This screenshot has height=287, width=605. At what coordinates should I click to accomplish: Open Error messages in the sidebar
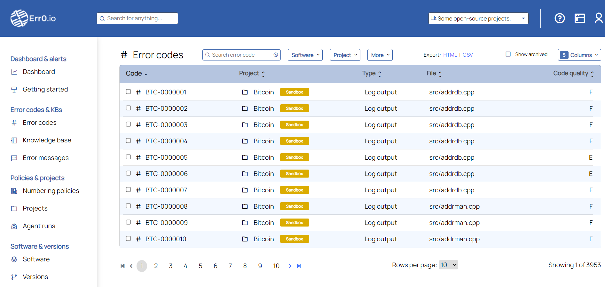tap(45, 158)
